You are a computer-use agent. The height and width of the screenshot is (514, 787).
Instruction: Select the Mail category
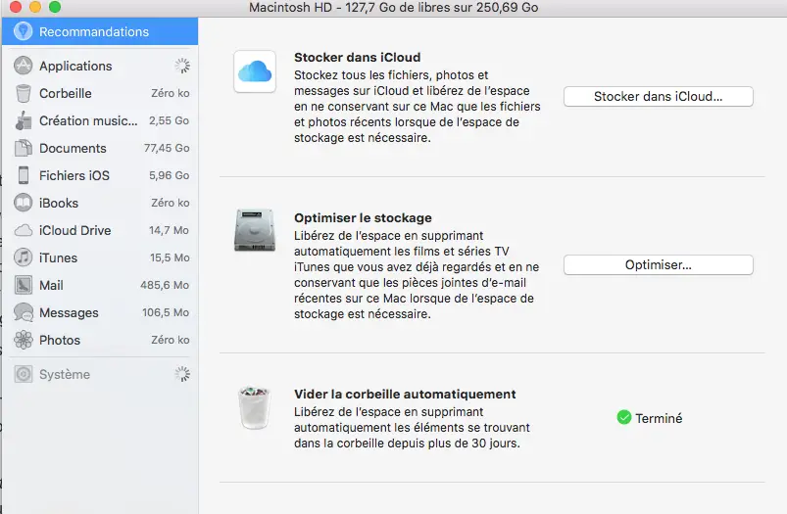point(100,285)
